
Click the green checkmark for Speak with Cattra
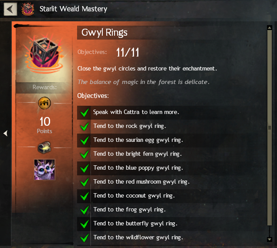(84, 113)
